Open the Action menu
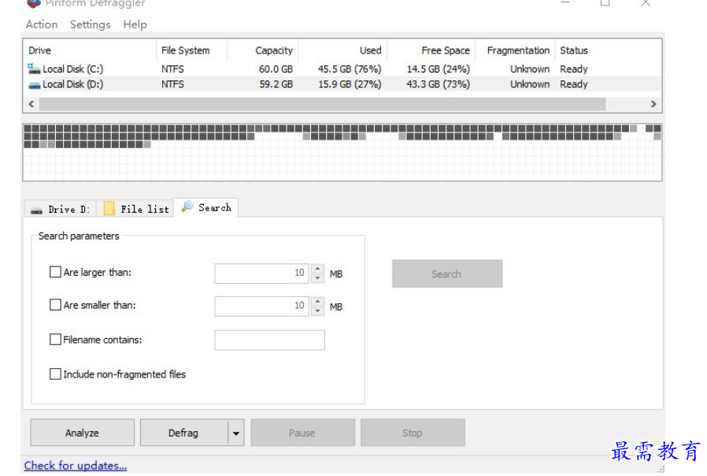Screen dimensions: 707x476 pos(42,24)
